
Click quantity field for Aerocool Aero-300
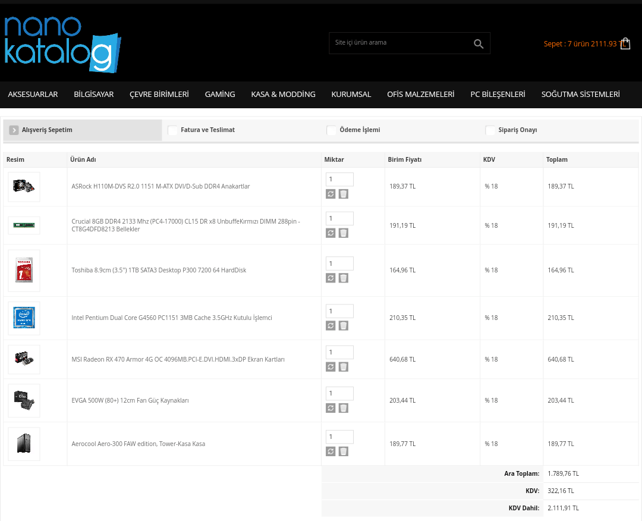339,437
